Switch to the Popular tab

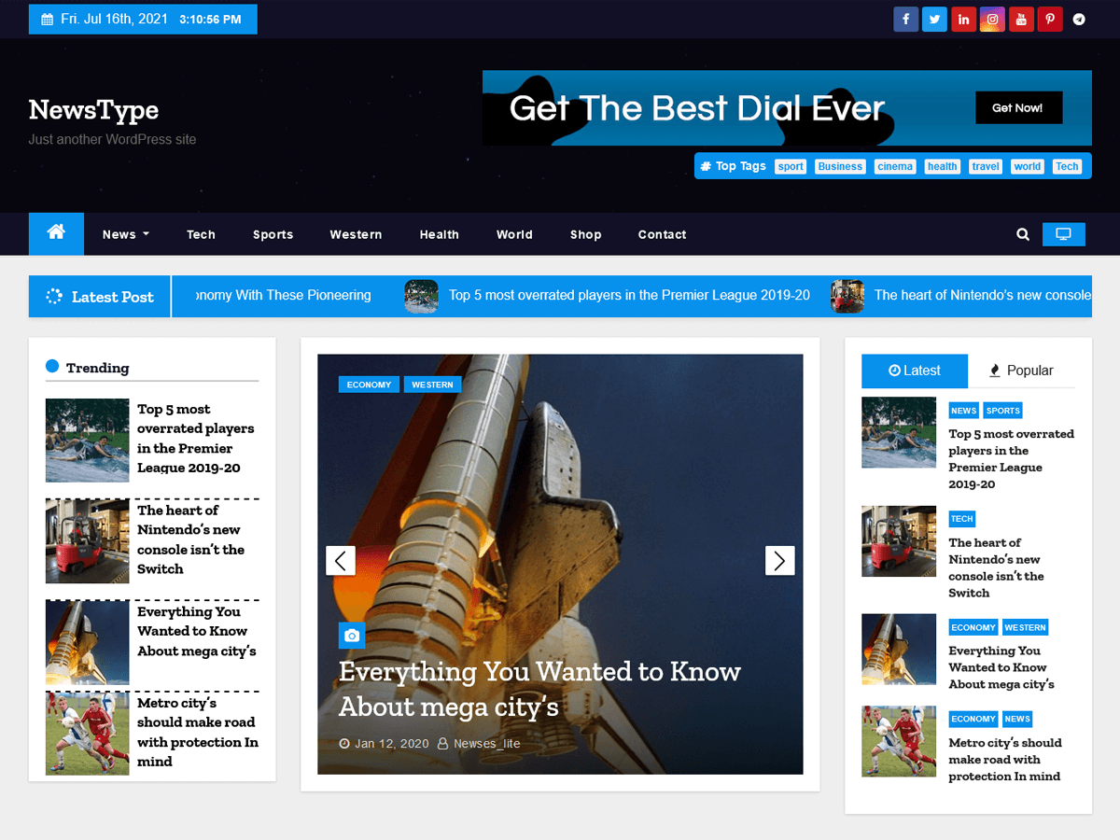[1024, 371]
